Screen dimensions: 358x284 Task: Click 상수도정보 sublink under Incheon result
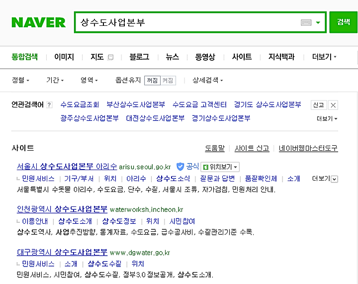(119, 221)
